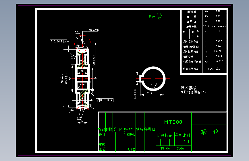The image size is (249, 161).
Task: Select the 16 width dimension below gear
Action: click(82, 121)
